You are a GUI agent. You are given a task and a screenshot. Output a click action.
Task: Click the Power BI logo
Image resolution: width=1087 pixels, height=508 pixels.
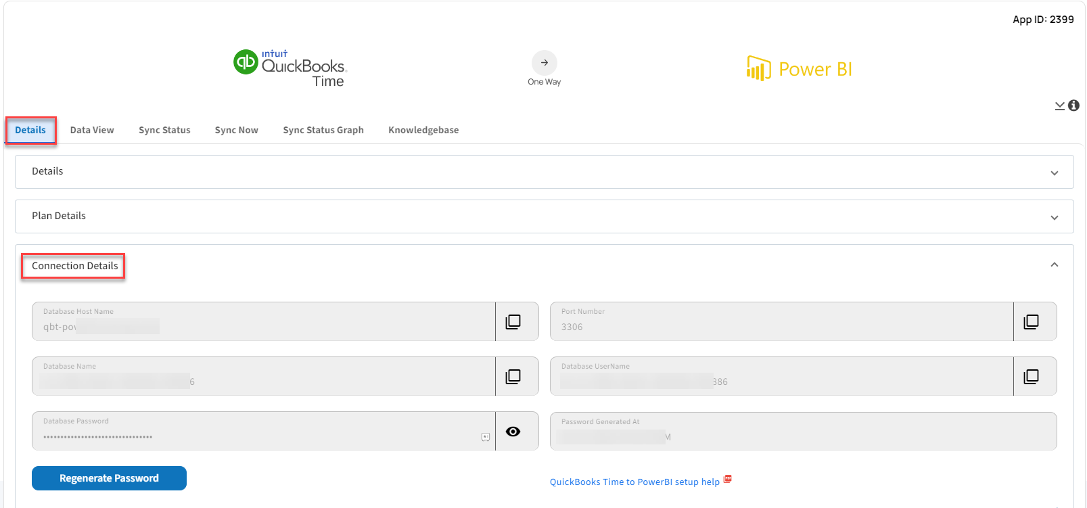coord(799,68)
